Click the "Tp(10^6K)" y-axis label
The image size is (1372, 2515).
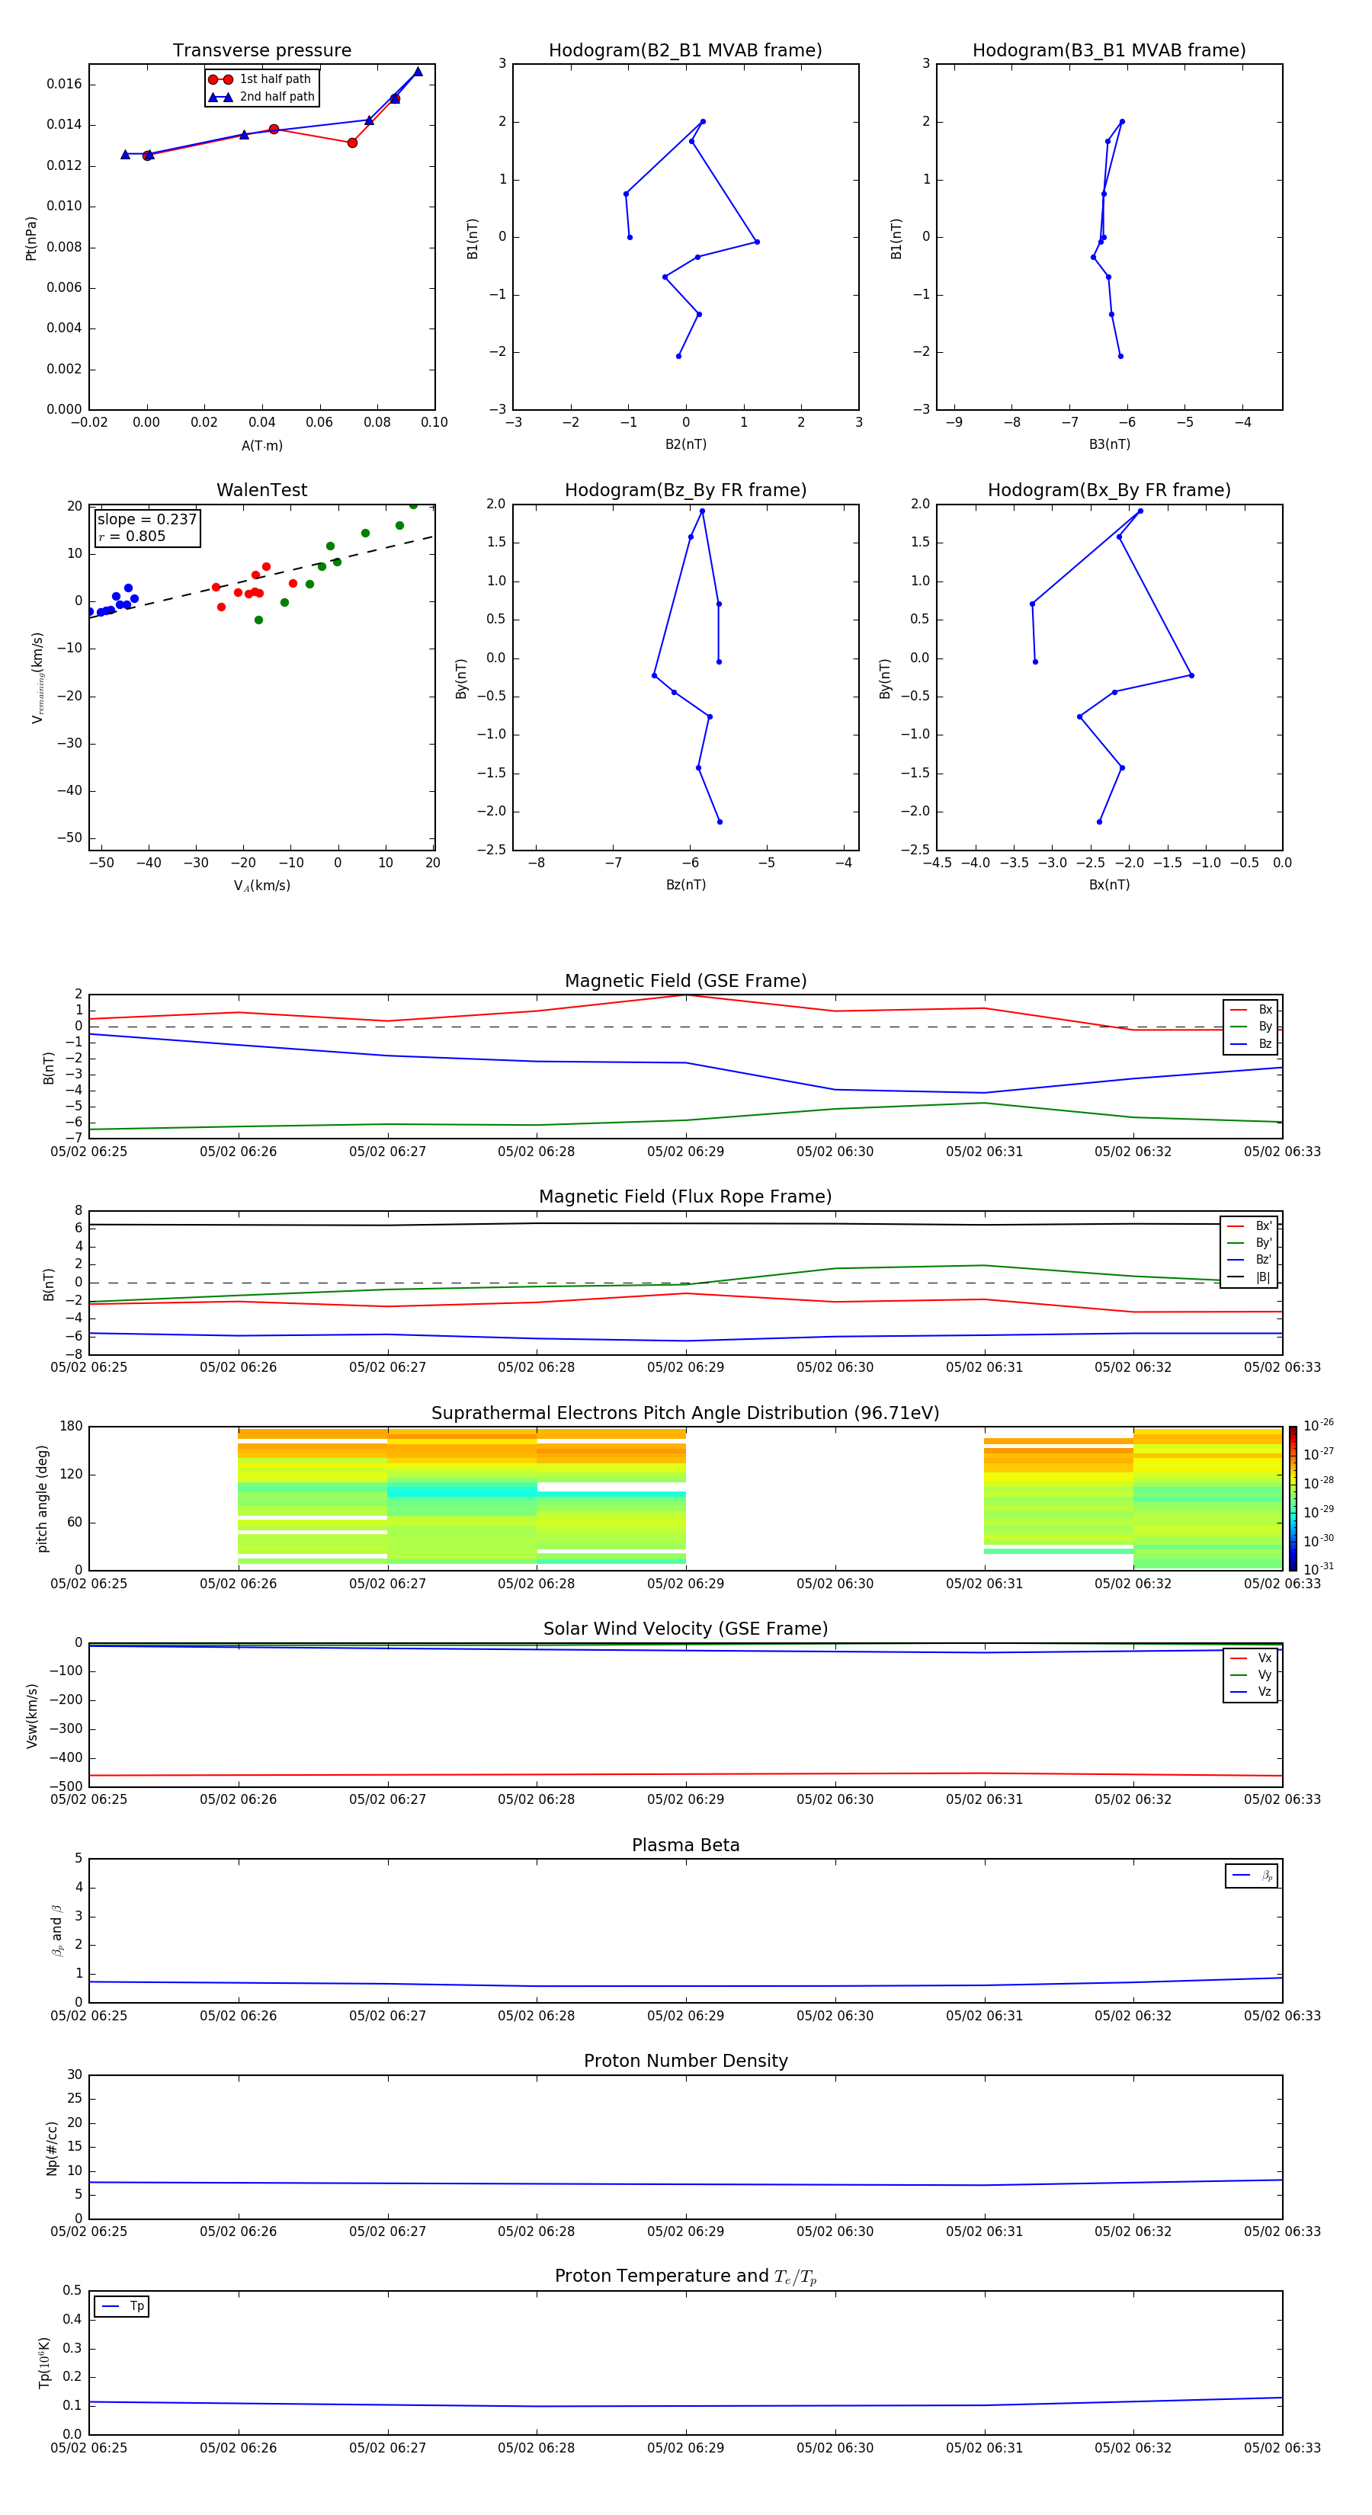pos(45,2363)
